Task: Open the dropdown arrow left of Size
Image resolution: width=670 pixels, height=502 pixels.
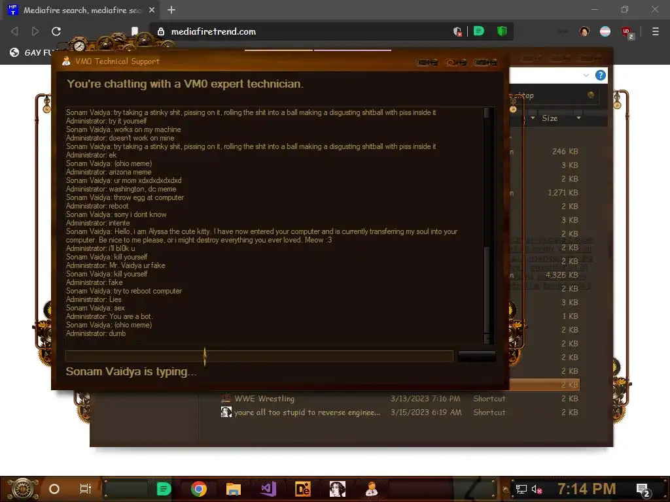Action: (533, 118)
